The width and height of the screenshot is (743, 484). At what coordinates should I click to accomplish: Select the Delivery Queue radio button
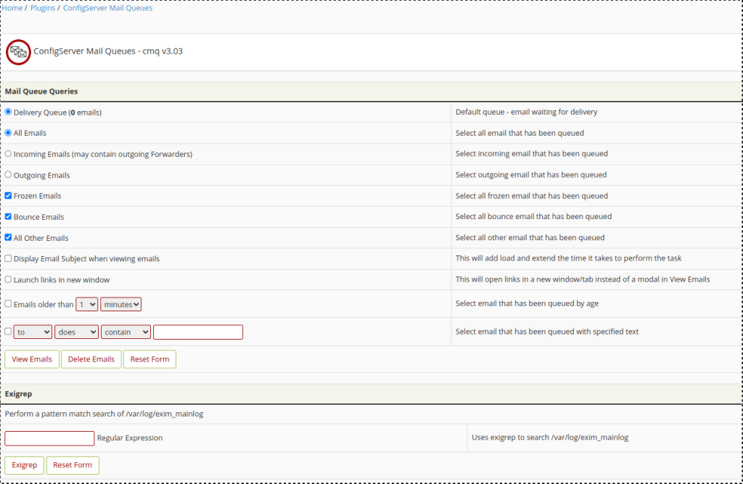pos(9,112)
